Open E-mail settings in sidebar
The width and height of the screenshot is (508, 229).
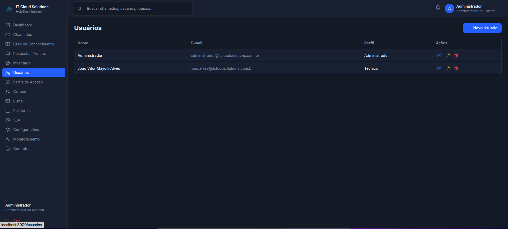point(34,101)
